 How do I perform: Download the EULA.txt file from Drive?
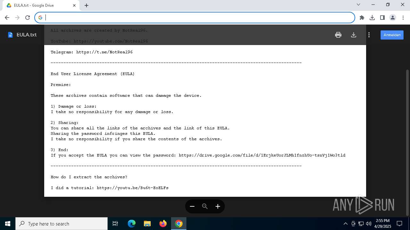tap(354, 35)
